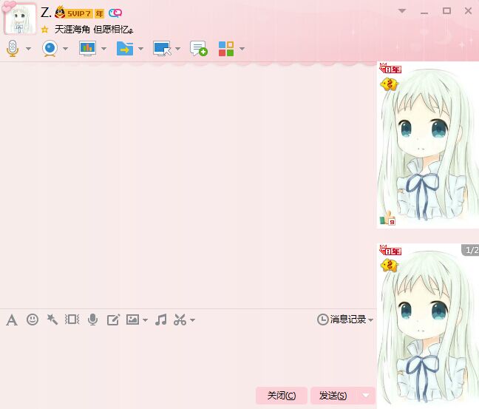Send a window shake nudge
This screenshot has height=409, width=479.
[x=72, y=320]
